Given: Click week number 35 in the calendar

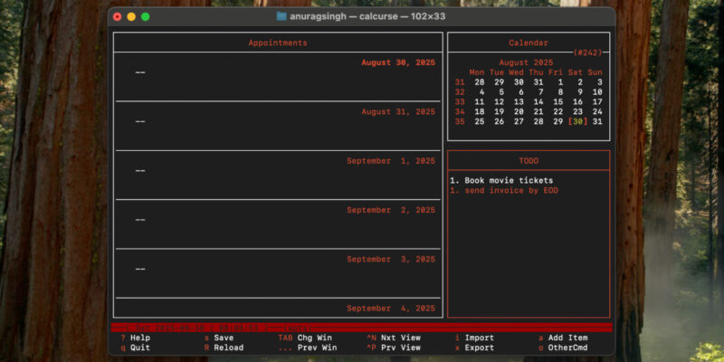Looking at the screenshot, I should tap(460, 122).
